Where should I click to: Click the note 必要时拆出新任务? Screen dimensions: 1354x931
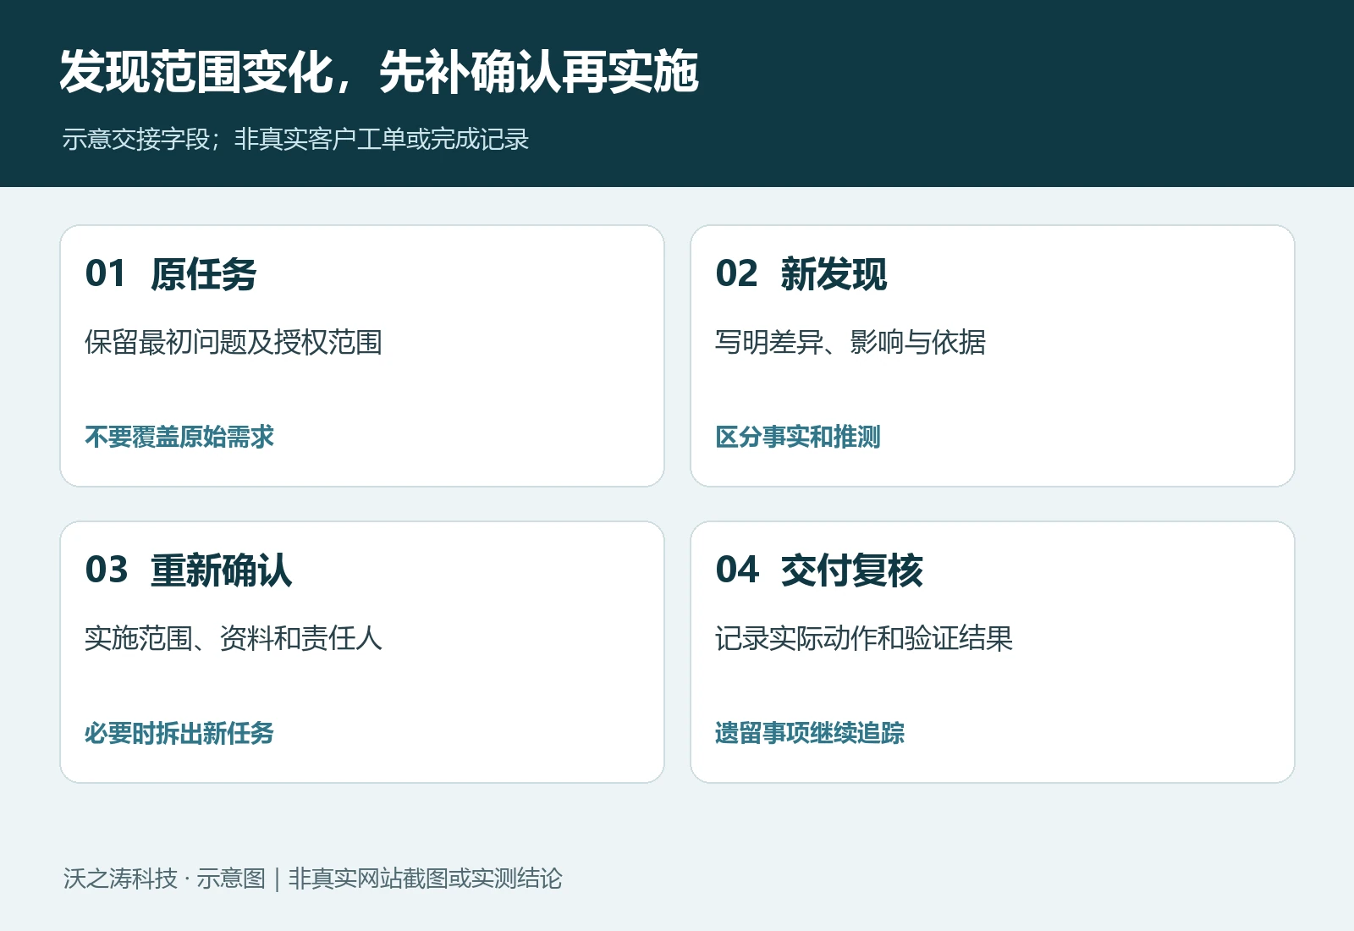click(179, 733)
